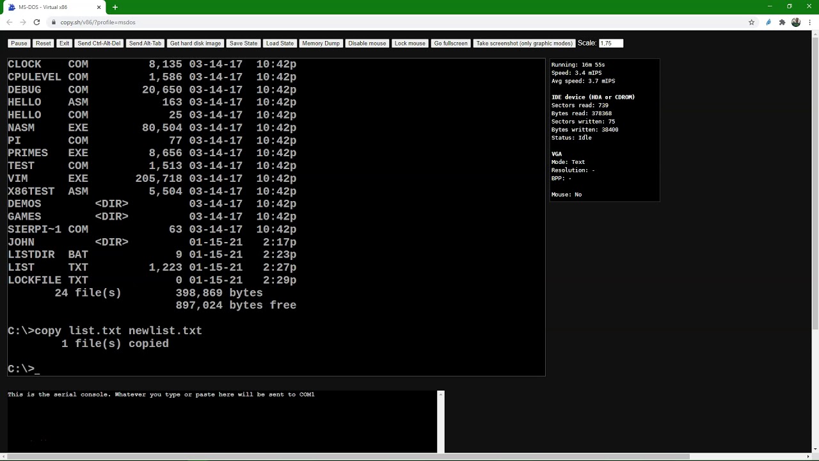Click Get hard disk image

click(x=195, y=43)
